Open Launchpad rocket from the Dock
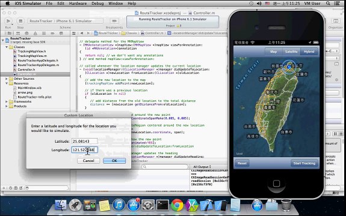 click(75, 205)
